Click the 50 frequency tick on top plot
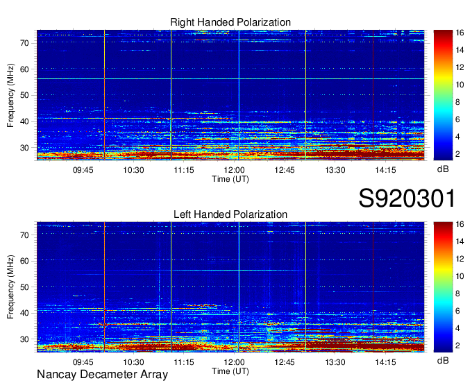 [25, 96]
